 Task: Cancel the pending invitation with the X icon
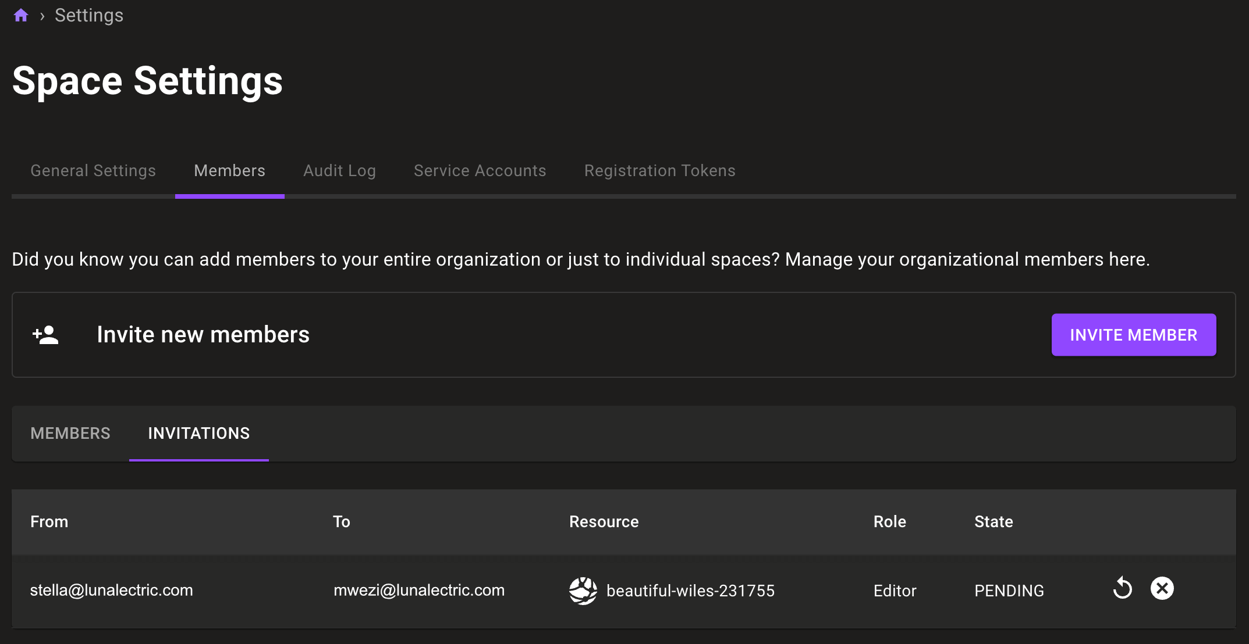pyautogui.click(x=1162, y=588)
